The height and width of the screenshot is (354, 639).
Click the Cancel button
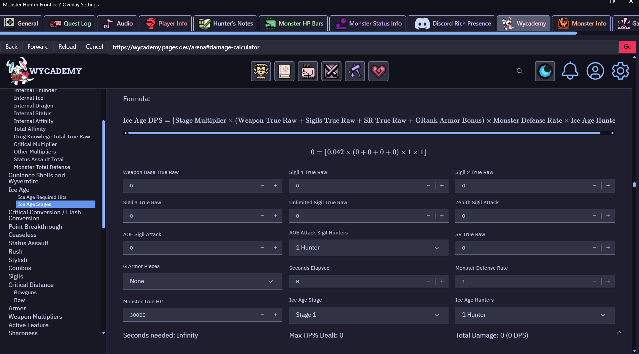click(x=94, y=47)
